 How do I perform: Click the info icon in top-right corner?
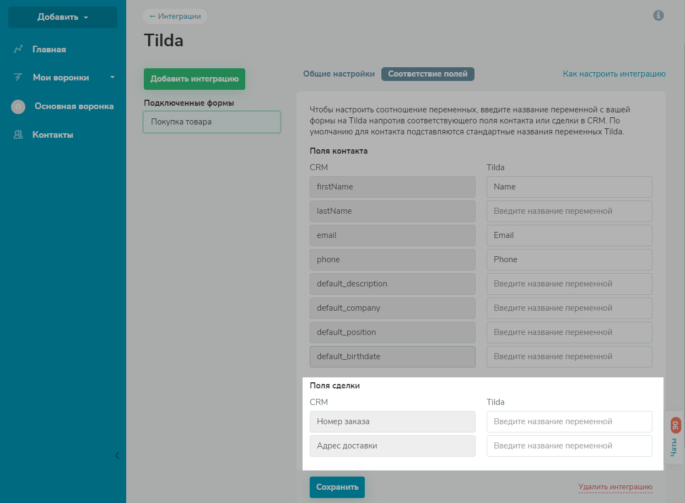[658, 15]
